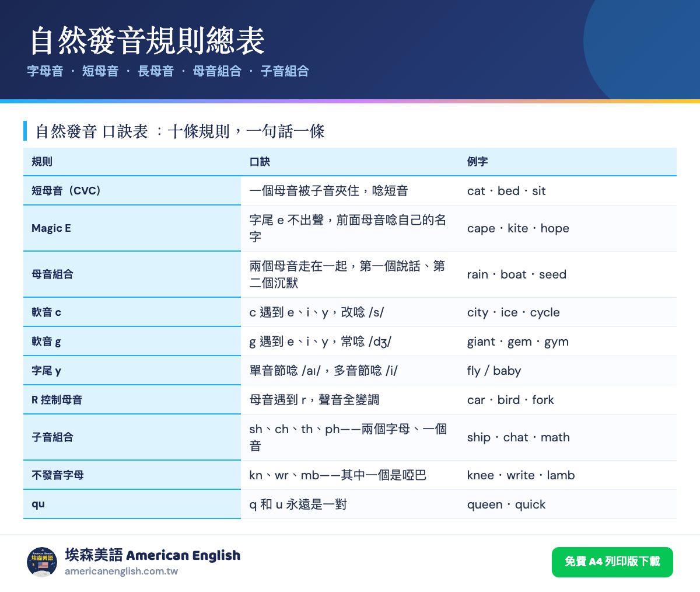
Task: Click the examples car · bird · fork
Action: (x=510, y=400)
